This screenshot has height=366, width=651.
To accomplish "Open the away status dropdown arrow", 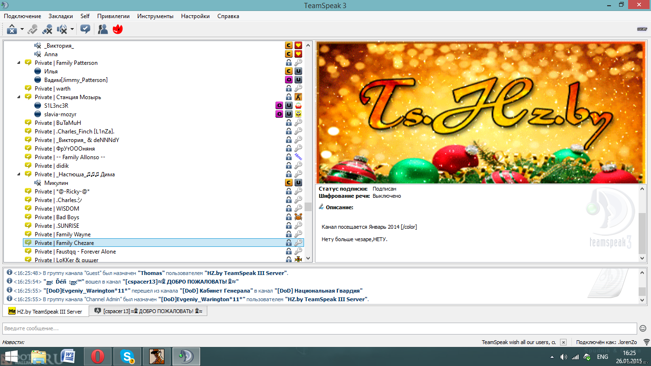I will click(22, 30).
